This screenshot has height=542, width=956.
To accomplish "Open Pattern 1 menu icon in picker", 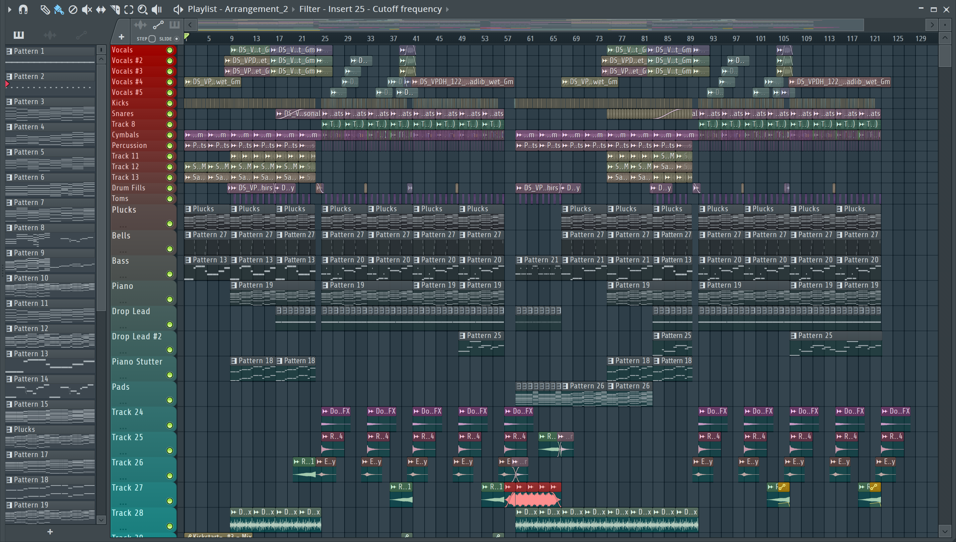I will 9,51.
